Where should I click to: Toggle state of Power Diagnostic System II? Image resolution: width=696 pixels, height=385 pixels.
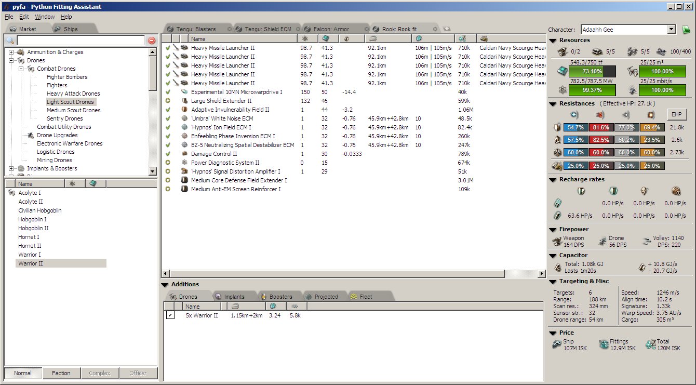168,163
